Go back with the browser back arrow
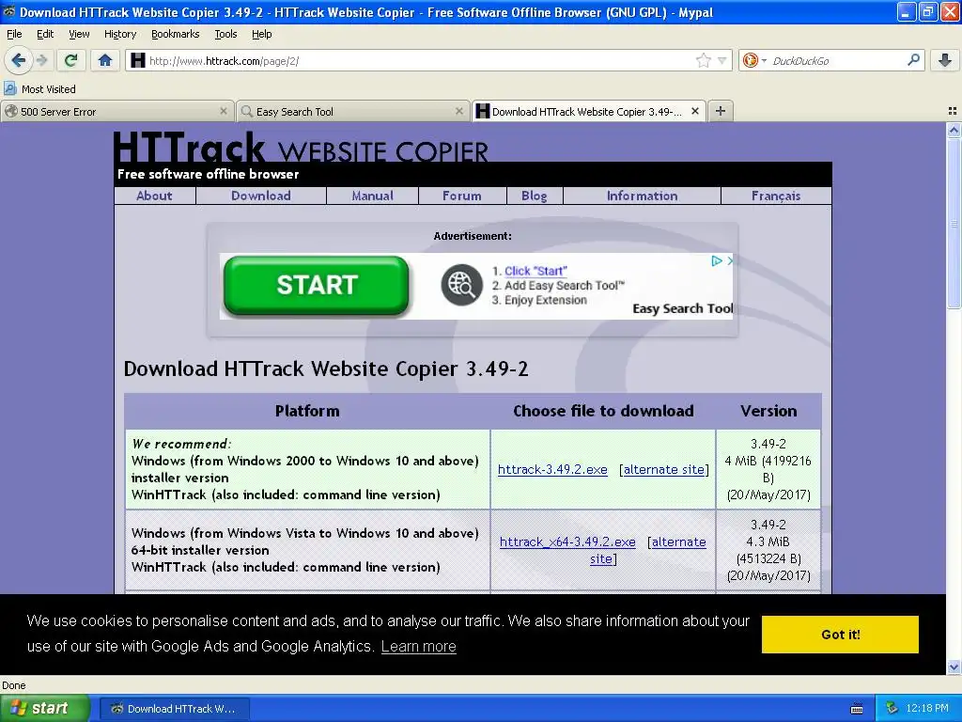This screenshot has width=962, height=722. tap(19, 60)
